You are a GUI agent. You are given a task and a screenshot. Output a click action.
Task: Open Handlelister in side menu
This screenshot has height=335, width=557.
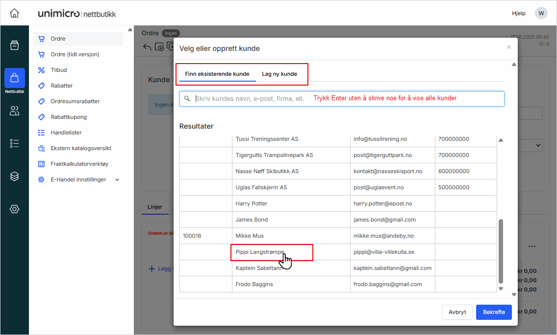66,133
